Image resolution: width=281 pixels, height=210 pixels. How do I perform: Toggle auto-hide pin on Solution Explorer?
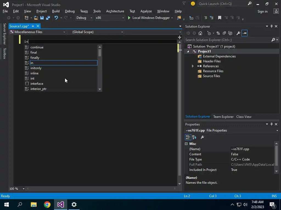271,27
